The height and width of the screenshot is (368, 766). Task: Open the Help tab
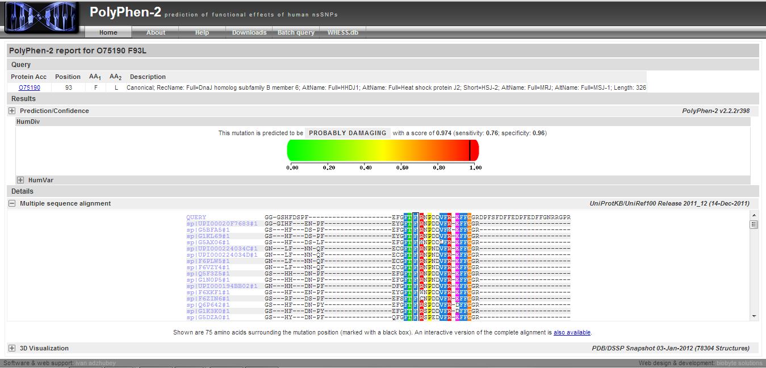202,32
